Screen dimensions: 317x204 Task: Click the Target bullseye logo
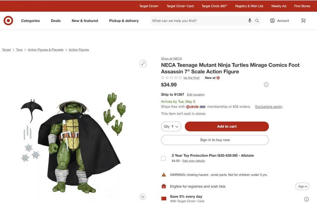pyautogui.click(x=8, y=20)
